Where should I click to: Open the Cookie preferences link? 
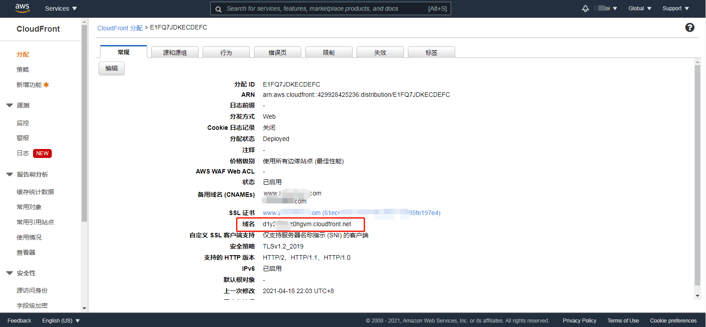[673, 321]
